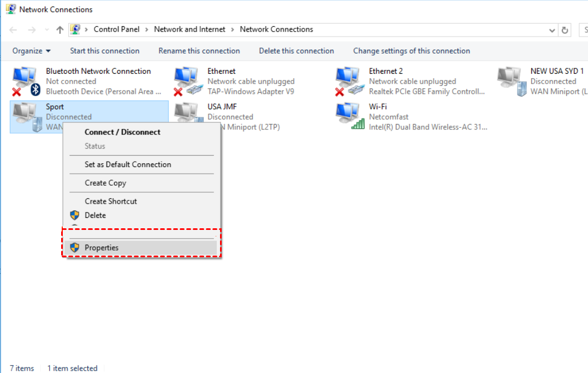The image size is (588, 373).
Task: Choose Connect / Disconnect from context menu
Action: (141, 132)
